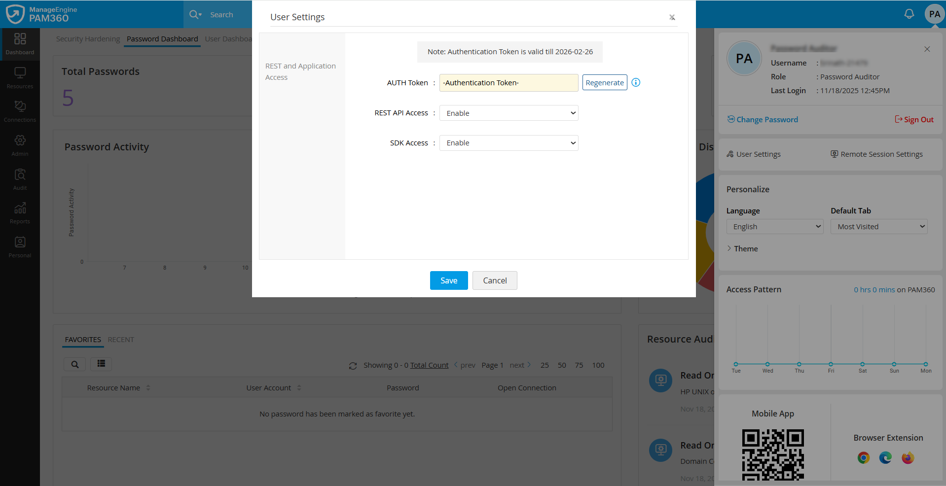Open the Resources sidebar icon
Viewport: 946px width, 486px height.
(20, 78)
